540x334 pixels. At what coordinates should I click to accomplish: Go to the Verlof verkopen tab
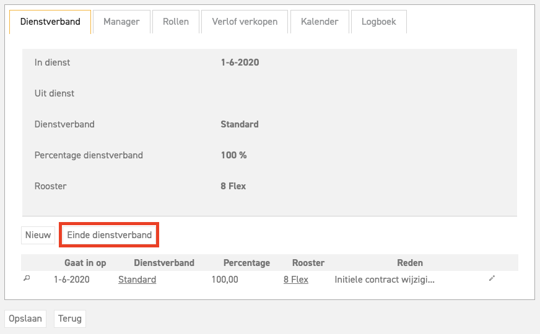(x=245, y=22)
